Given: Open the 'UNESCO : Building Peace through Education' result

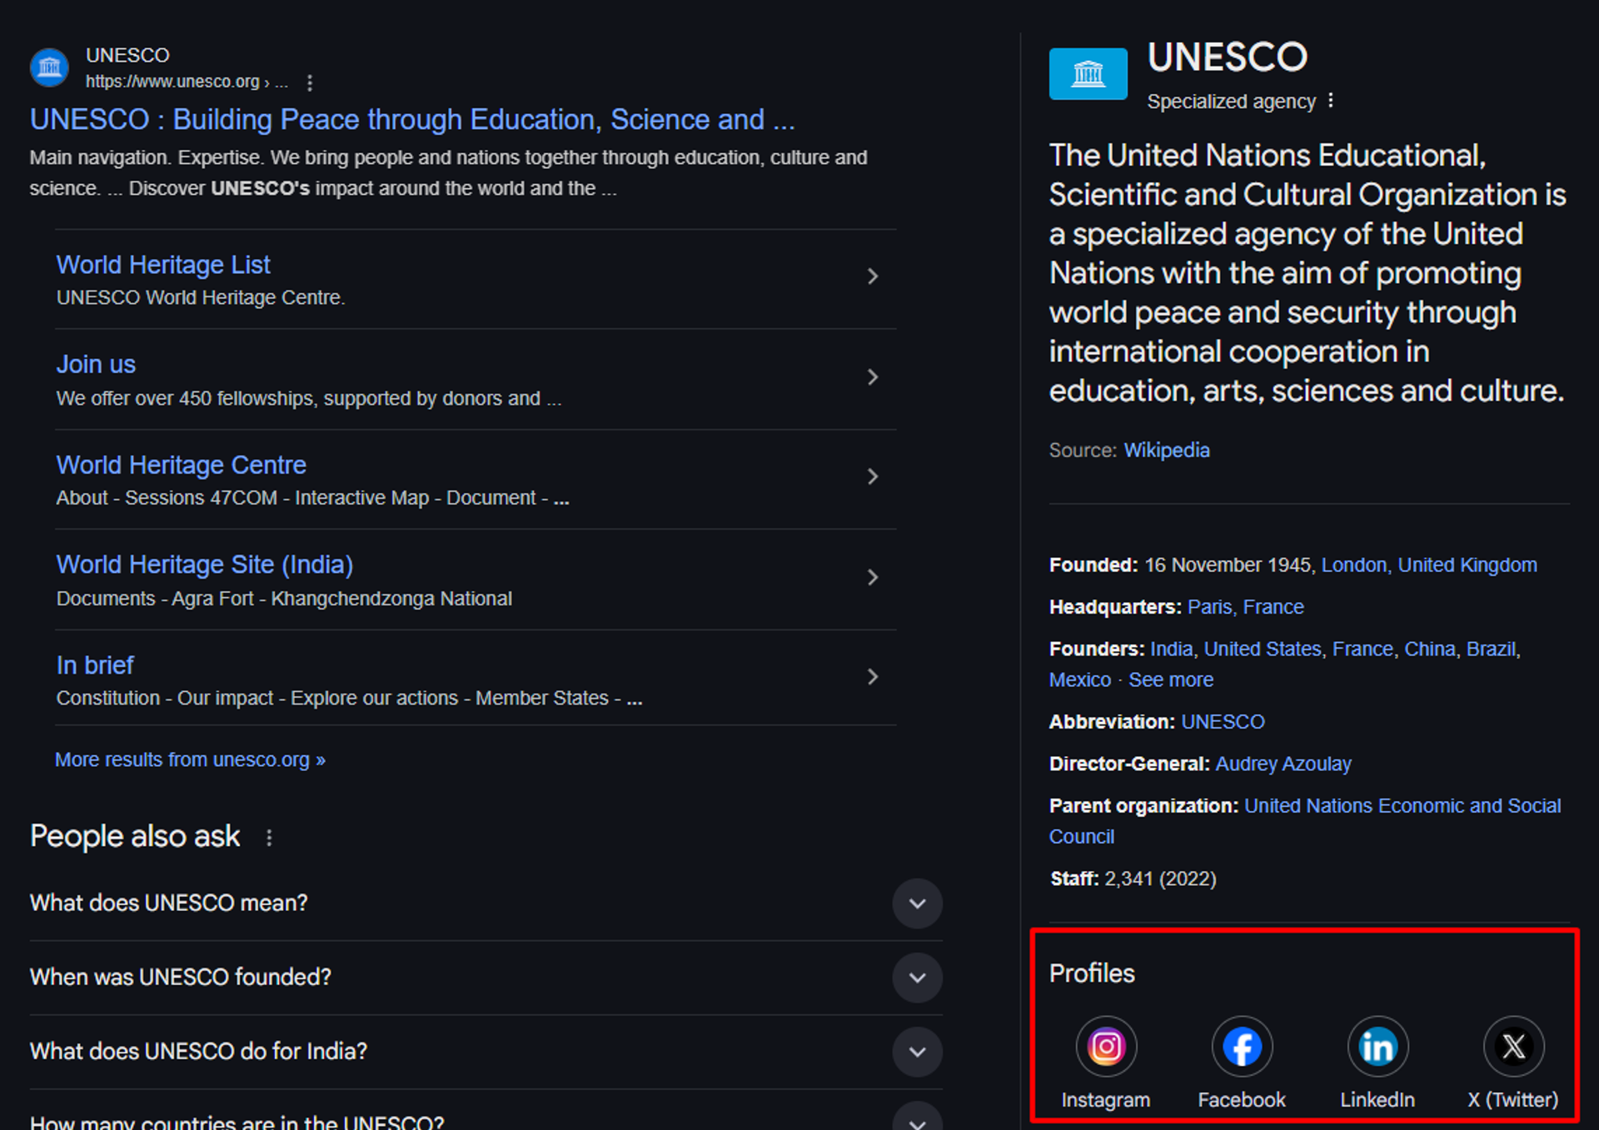Looking at the screenshot, I should pyautogui.click(x=412, y=120).
